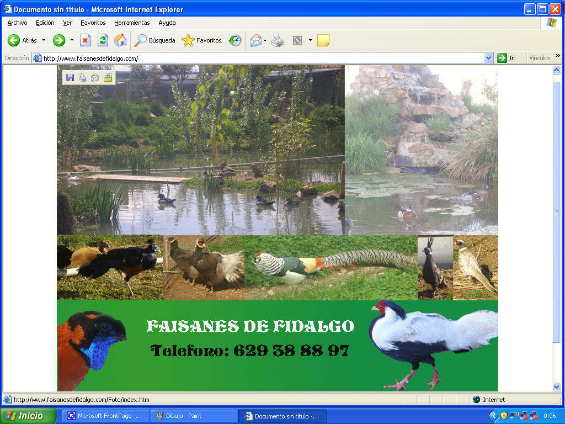The image size is (565, 424).
Task: Click the Print icon in the main toolbar
Action: [x=277, y=40]
